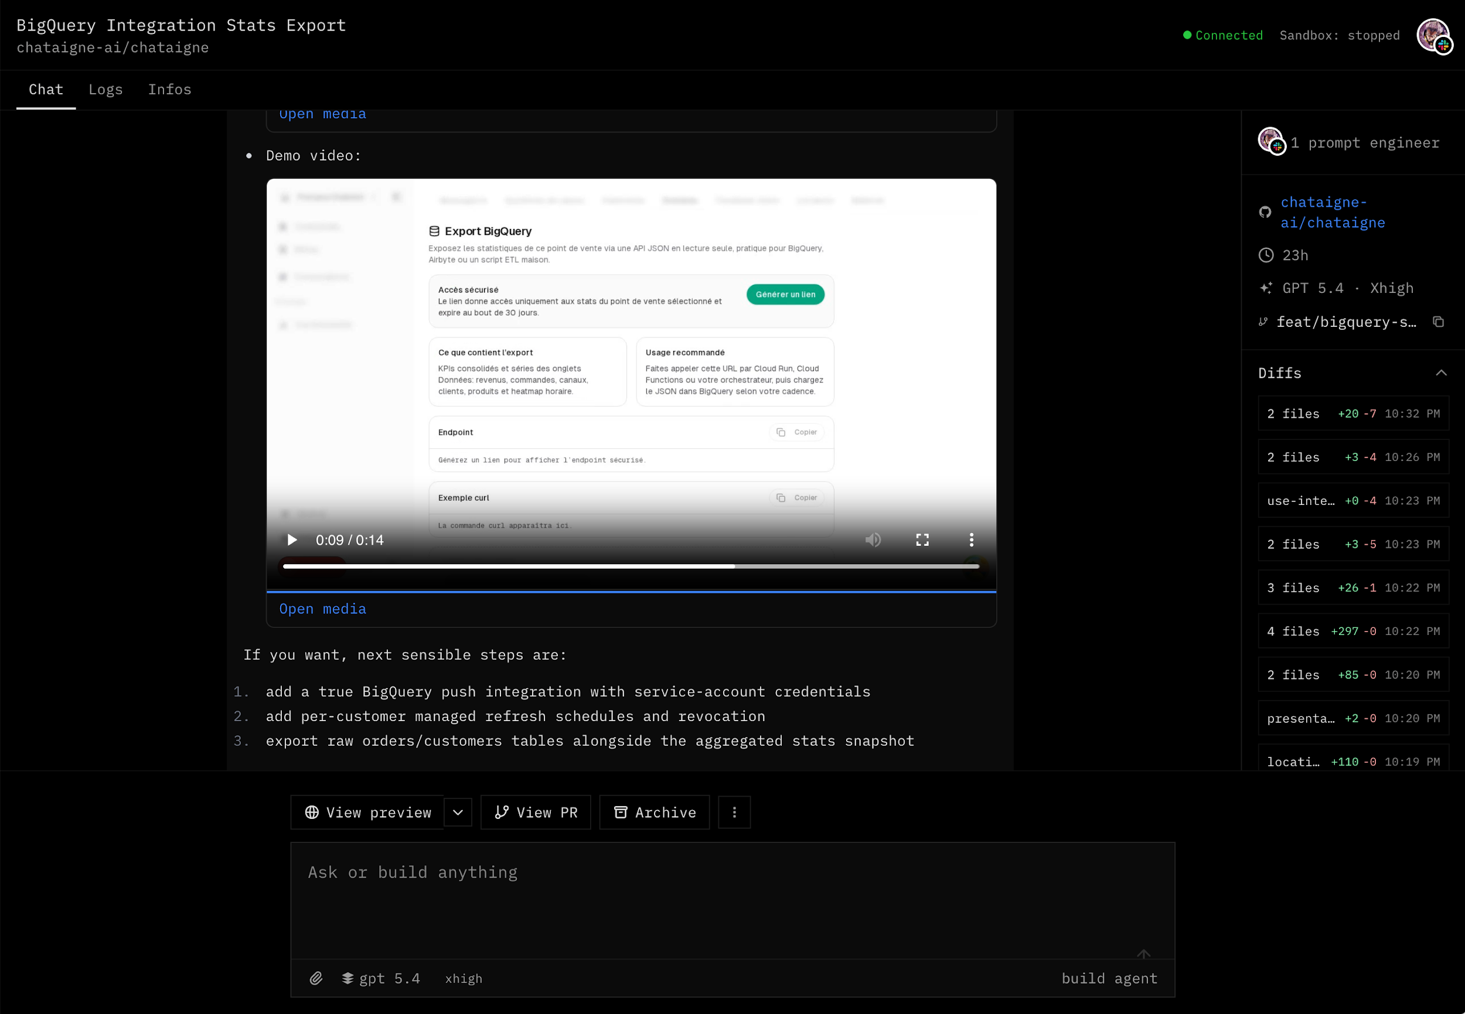Play the demo video
Screen dimensions: 1465x1014
pyautogui.click(x=292, y=540)
